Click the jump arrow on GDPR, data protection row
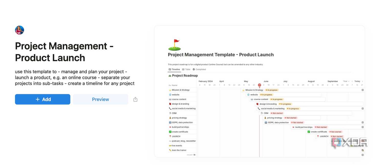 click(x=362, y=122)
